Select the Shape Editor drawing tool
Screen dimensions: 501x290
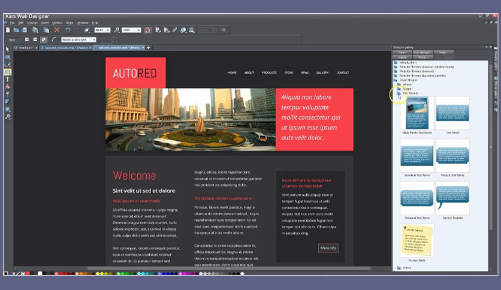click(x=7, y=65)
